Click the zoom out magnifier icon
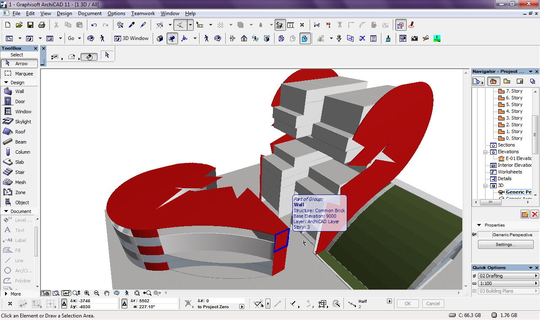This screenshot has height=320, width=540. click(x=97, y=293)
